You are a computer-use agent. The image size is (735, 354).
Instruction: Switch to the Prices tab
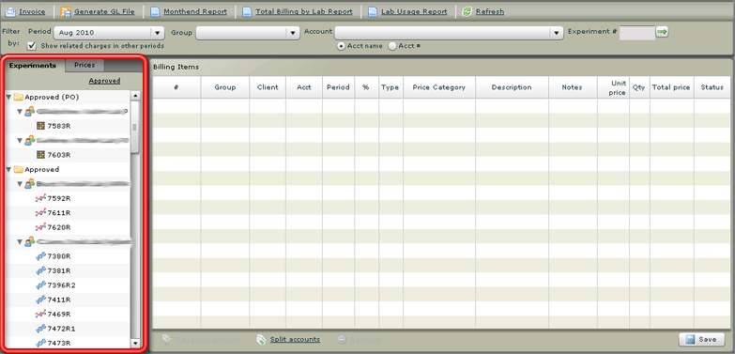(x=84, y=65)
